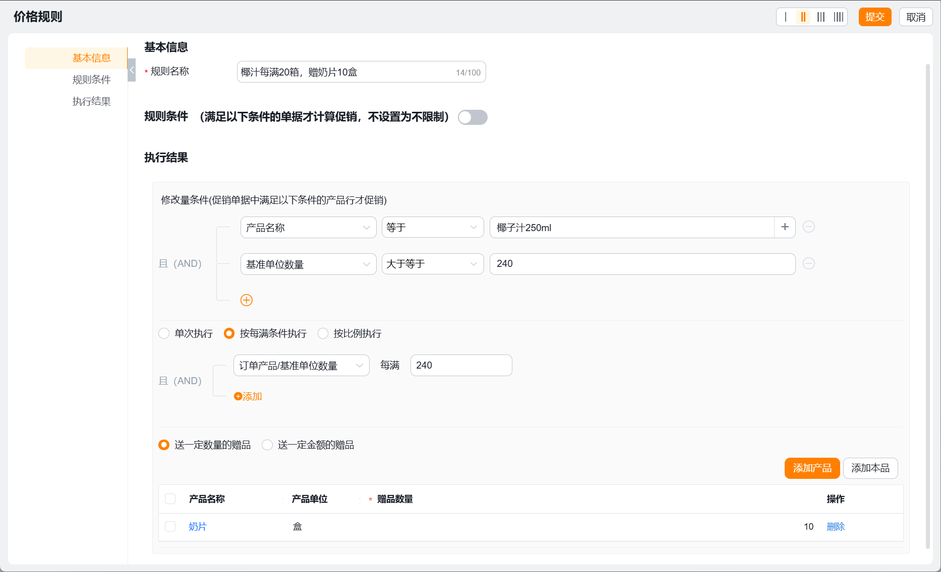Switch to single-column layout icon

(786, 17)
